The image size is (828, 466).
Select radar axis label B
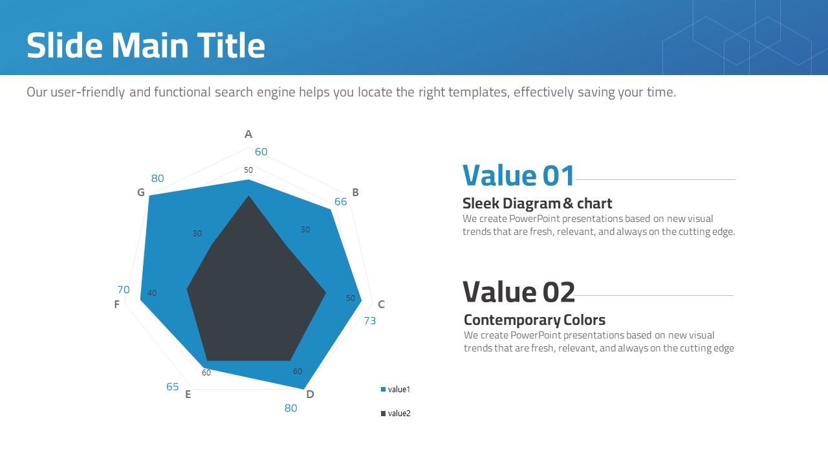pyautogui.click(x=355, y=192)
